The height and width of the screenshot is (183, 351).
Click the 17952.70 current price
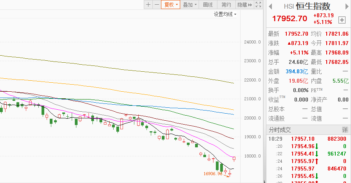tap(289, 18)
